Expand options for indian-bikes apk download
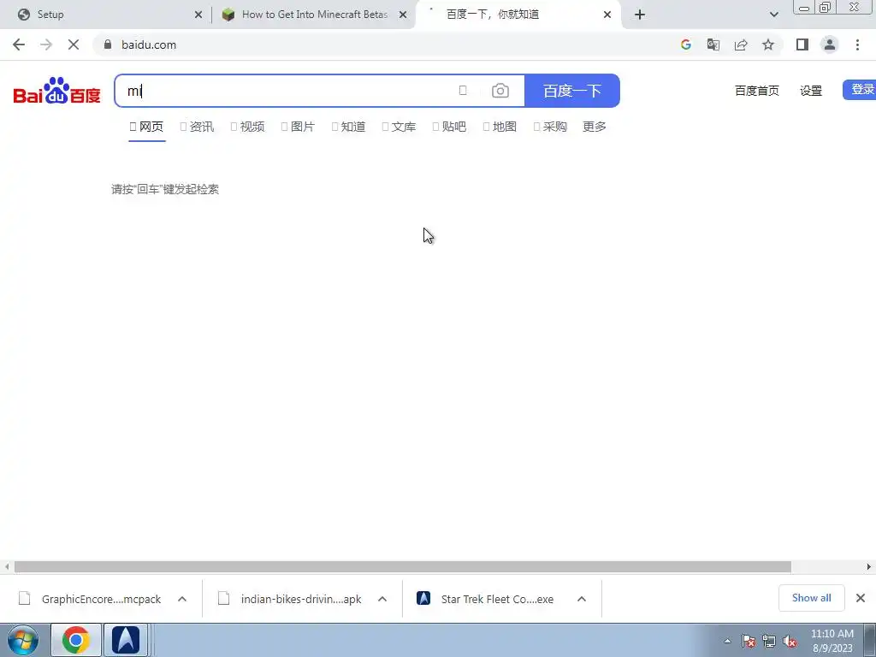 tap(382, 599)
